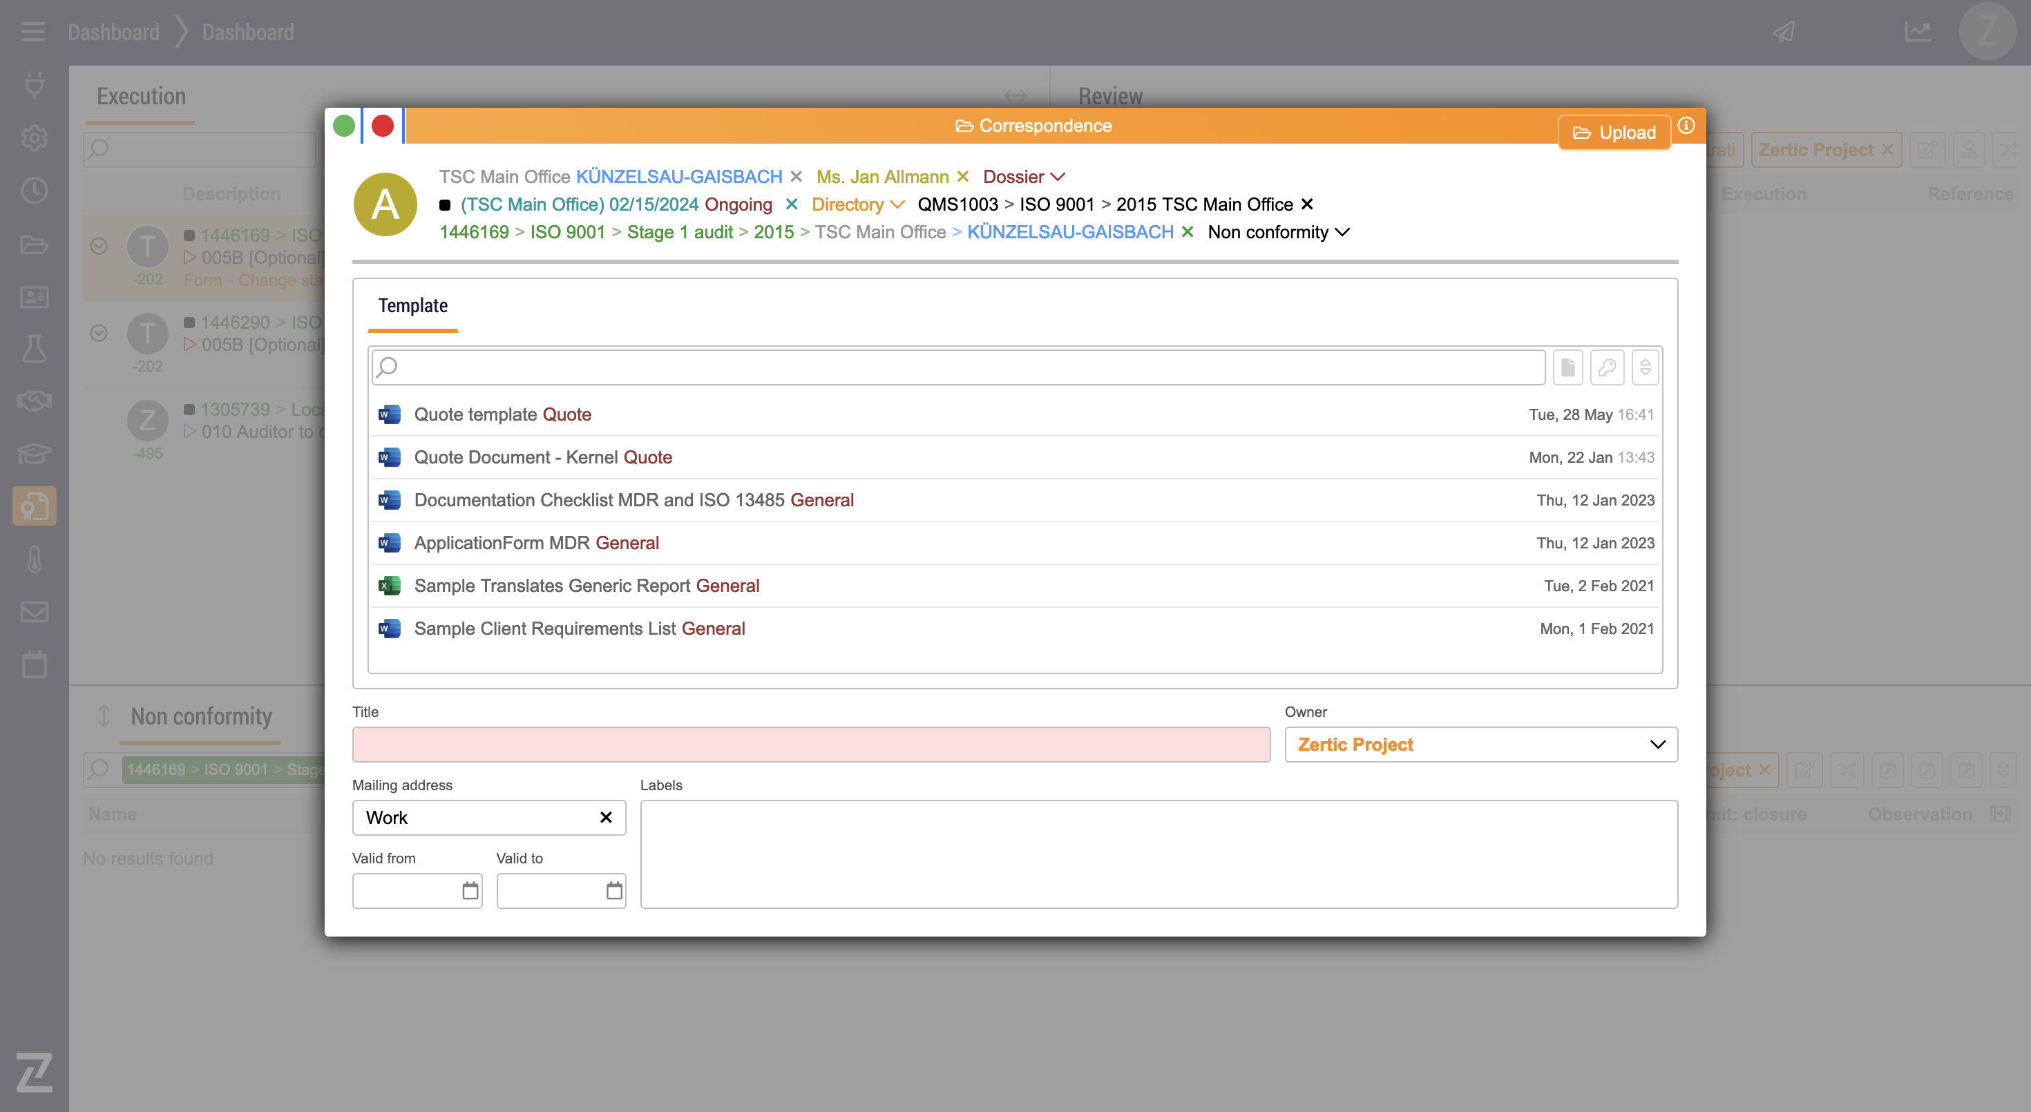Remove the KÜNZELSAU-GAISBACH office tag

click(x=797, y=177)
